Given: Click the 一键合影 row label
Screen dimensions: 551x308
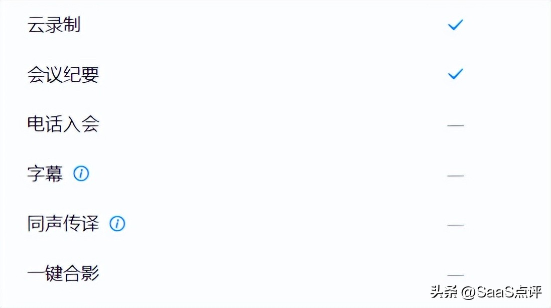Looking at the screenshot, I should pos(63,273).
